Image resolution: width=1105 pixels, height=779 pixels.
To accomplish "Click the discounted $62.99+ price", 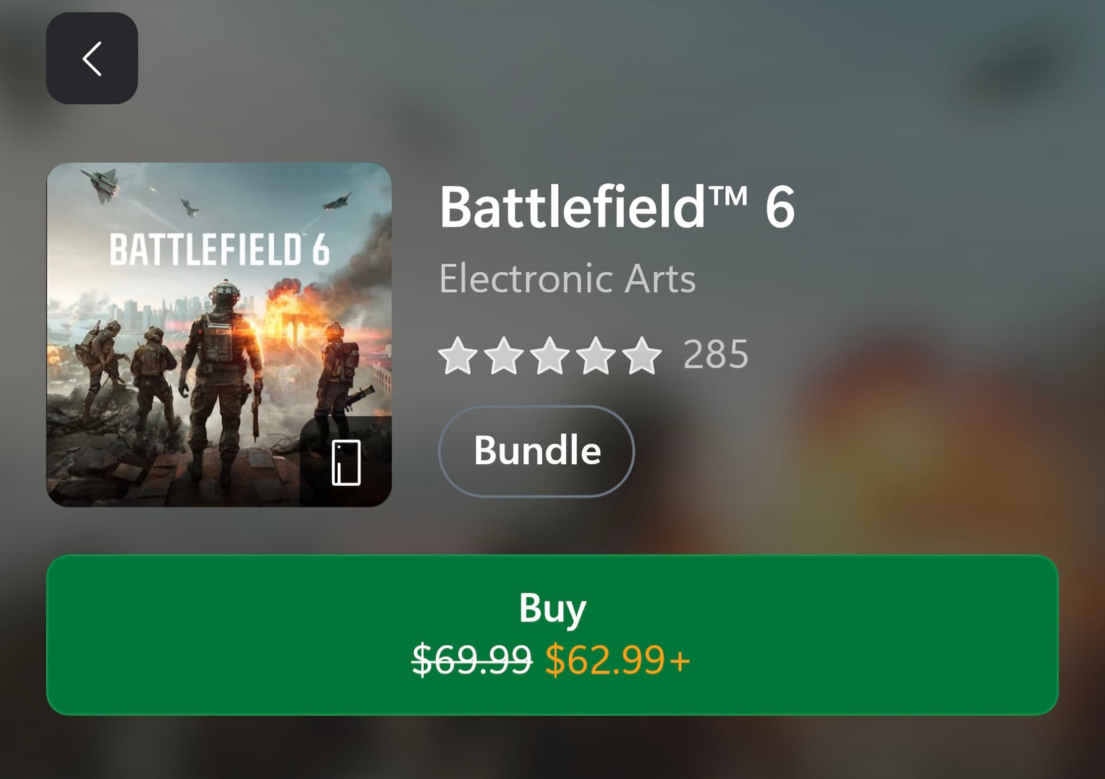I will (617, 659).
